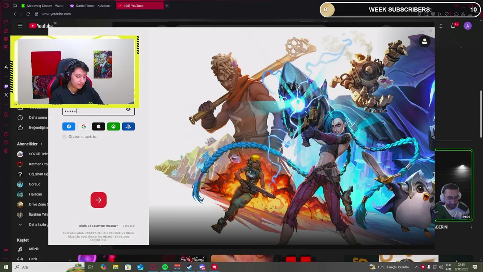Open Opera sidebar settings gear
Viewport: 483px width, 272px height.
pos(6,151)
